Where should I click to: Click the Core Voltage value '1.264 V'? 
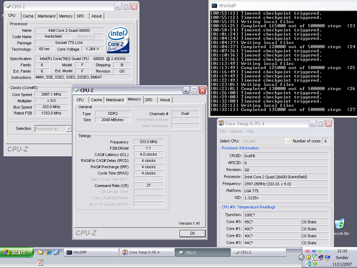coord(92,49)
